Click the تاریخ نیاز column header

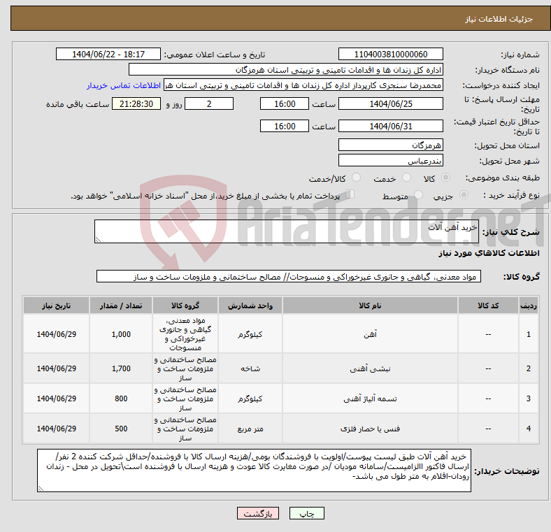coord(56,305)
